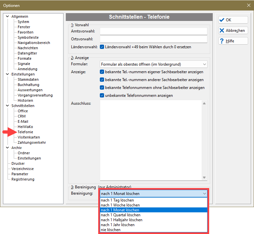Collapse the Allgemein tree node
The height and width of the screenshot is (234, 254).
7,16
